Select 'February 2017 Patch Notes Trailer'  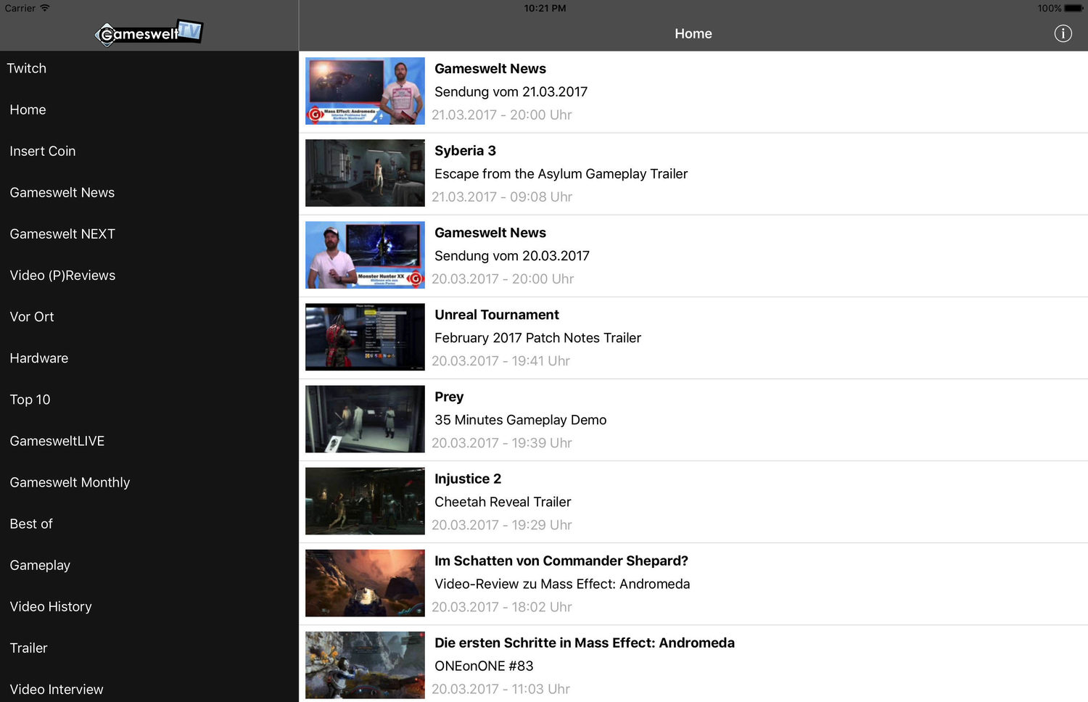tap(537, 338)
